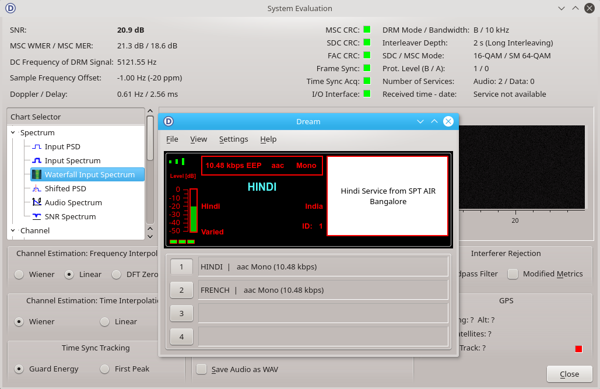The width and height of the screenshot is (600, 389).
Task: Click the Waterfall Input Spectrum icon
Action: (37, 174)
